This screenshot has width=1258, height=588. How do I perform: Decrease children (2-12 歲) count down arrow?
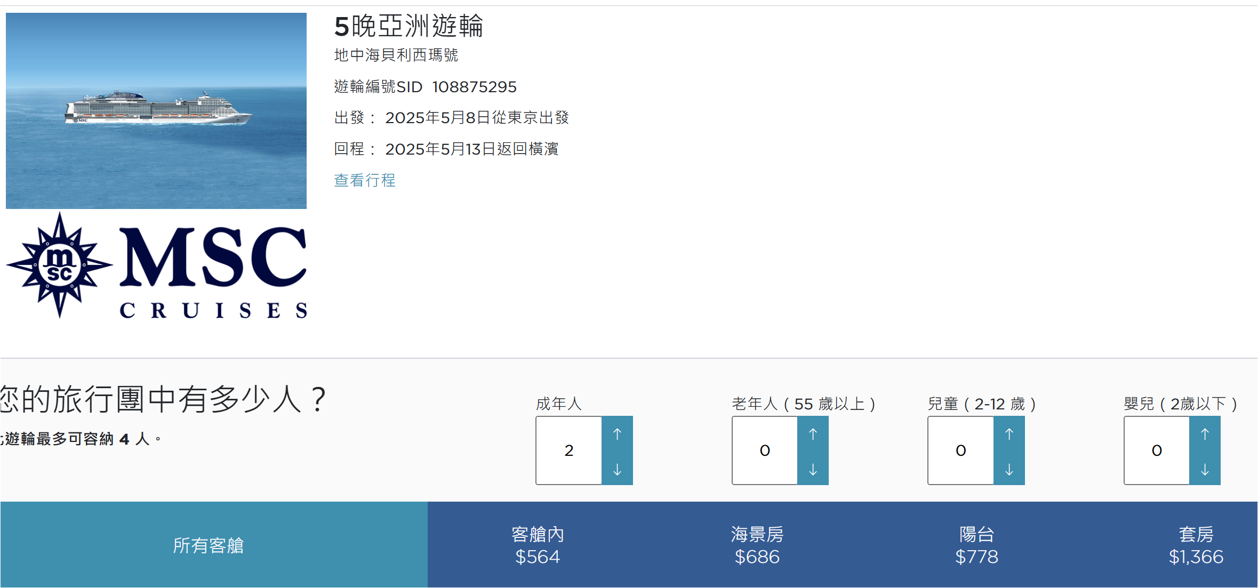(x=1009, y=469)
